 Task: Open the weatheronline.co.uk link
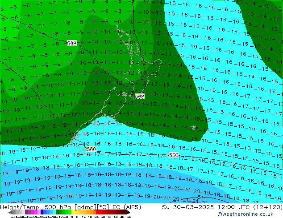coord(246,214)
